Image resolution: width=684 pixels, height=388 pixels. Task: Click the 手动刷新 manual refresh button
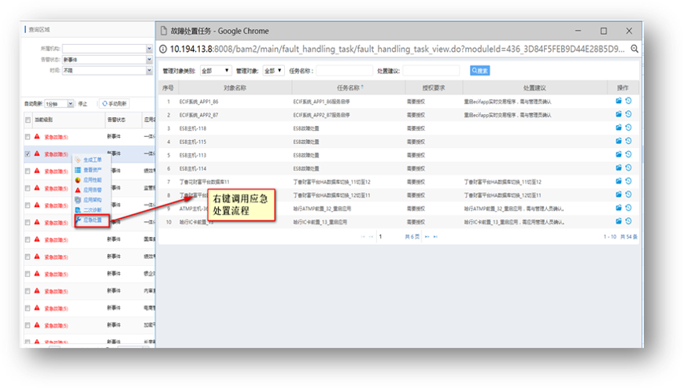click(x=114, y=104)
